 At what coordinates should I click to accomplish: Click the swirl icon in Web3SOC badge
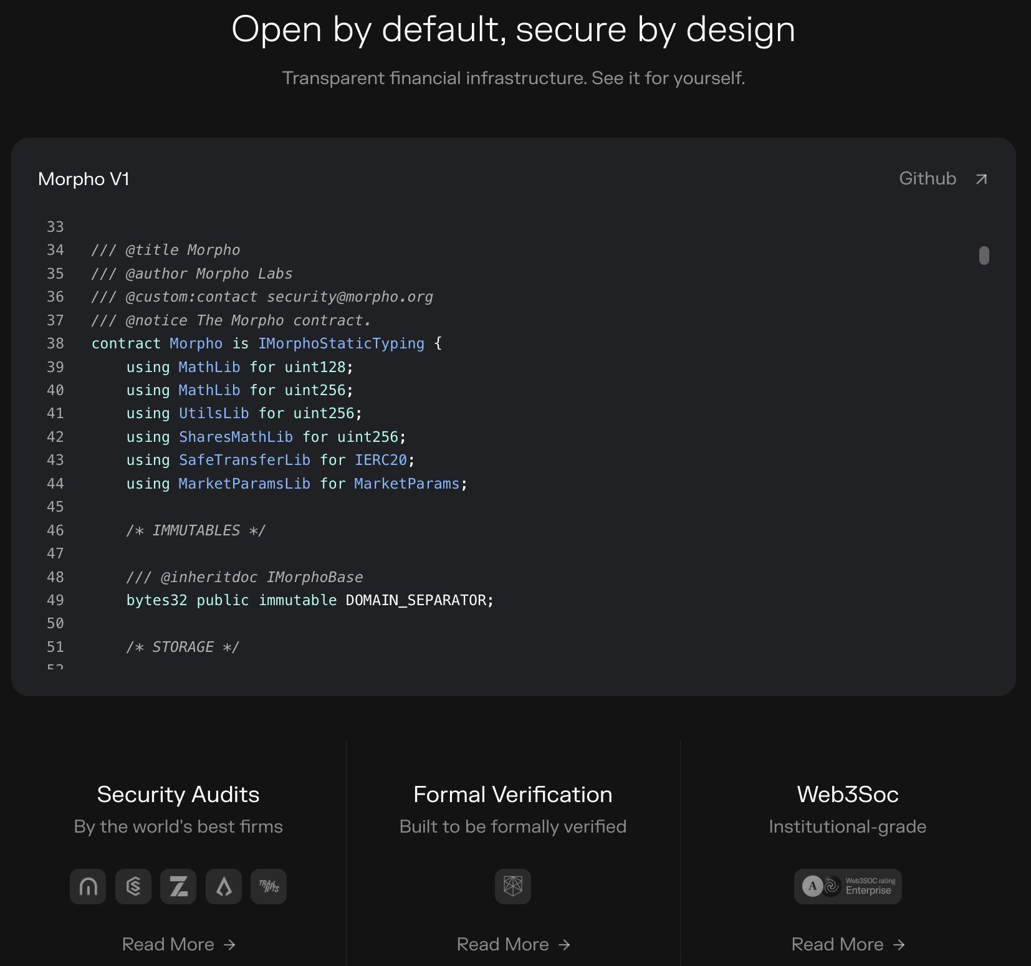tap(832, 886)
